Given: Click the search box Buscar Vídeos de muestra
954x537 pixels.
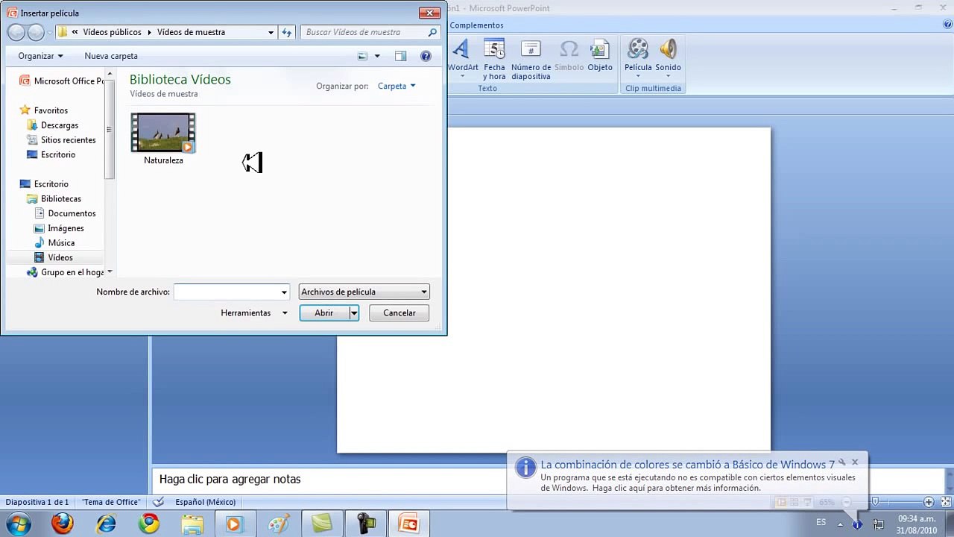Looking at the screenshot, I should 363,32.
